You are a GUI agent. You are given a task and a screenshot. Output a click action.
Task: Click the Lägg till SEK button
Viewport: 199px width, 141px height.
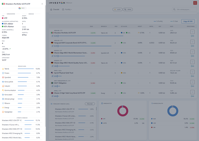(x=188, y=21)
